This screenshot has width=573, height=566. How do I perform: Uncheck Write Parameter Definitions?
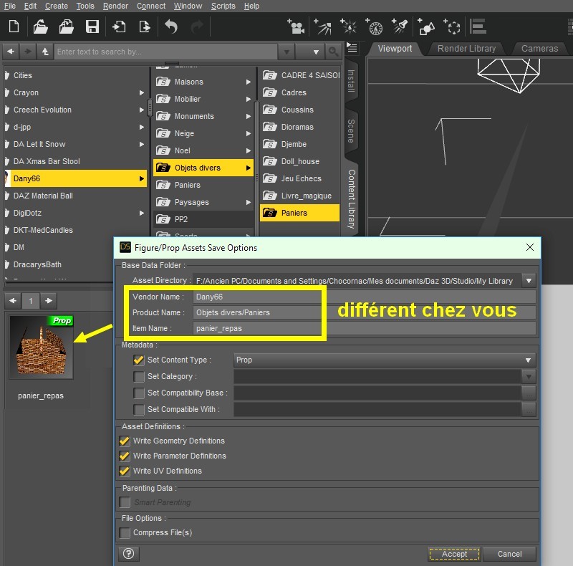[124, 456]
